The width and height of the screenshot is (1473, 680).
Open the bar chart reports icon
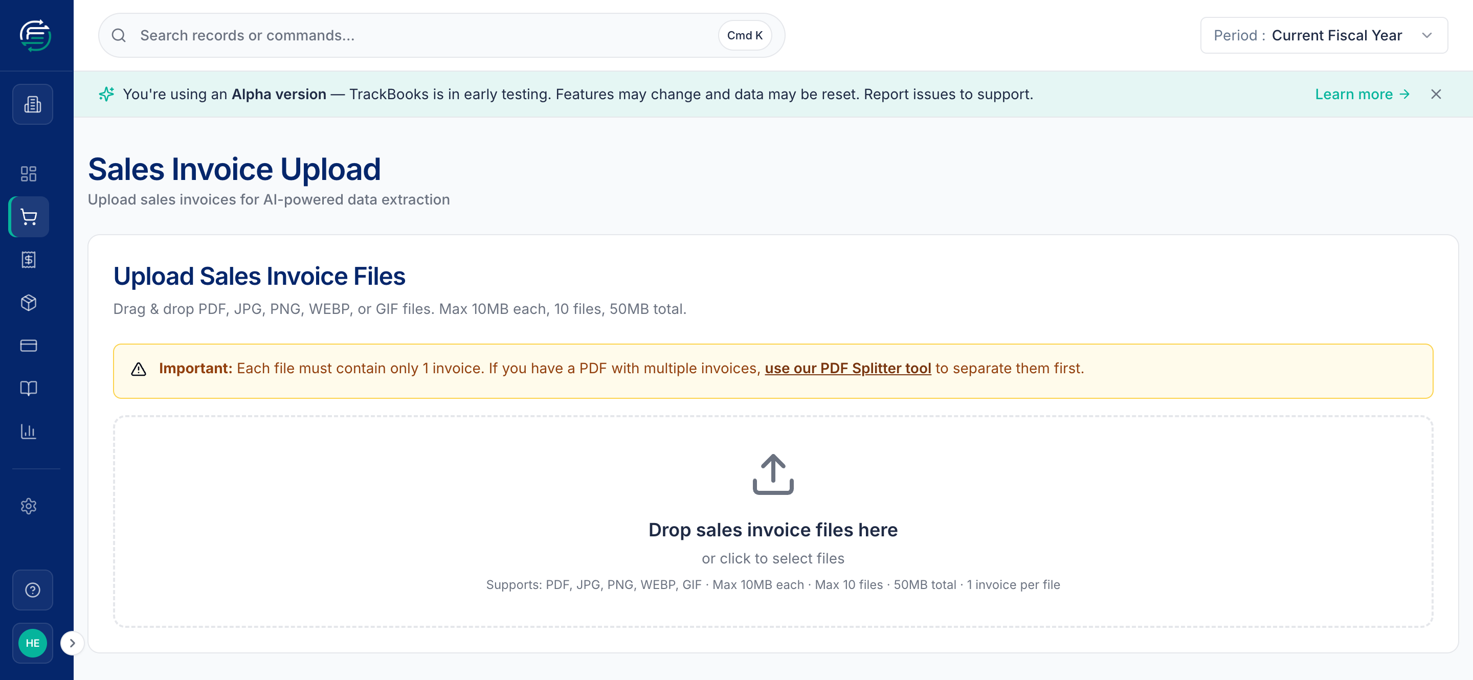pos(29,431)
